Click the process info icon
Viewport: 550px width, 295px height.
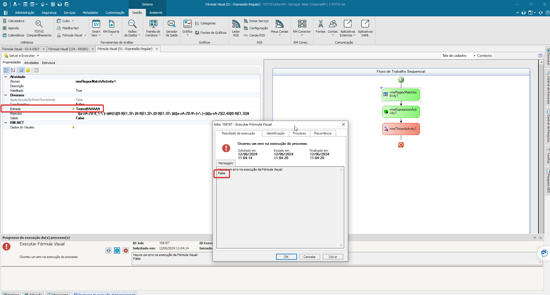click(x=117, y=251)
